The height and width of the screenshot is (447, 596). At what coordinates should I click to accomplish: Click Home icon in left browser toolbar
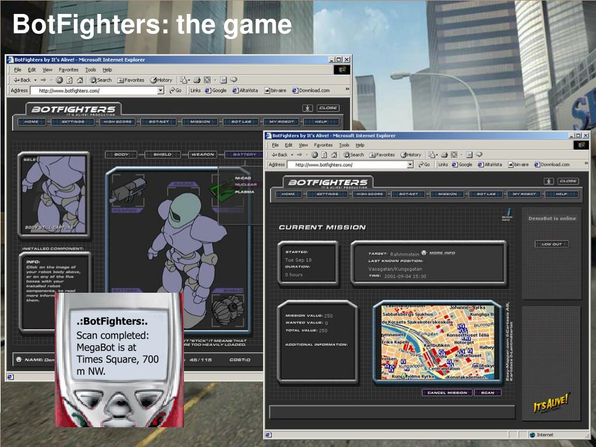(80, 80)
